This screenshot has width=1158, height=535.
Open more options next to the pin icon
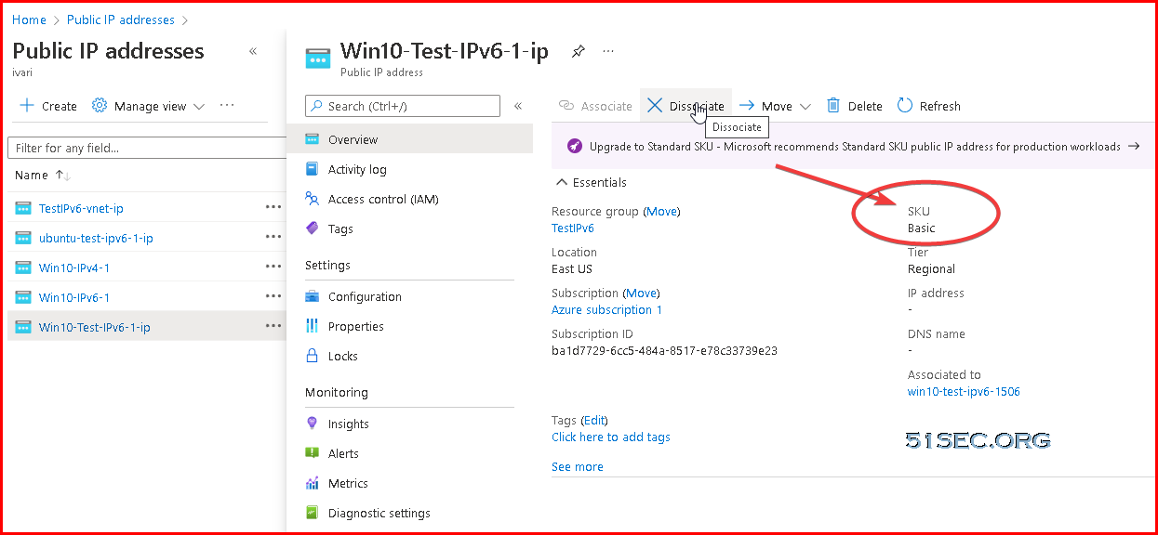pos(608,51)
